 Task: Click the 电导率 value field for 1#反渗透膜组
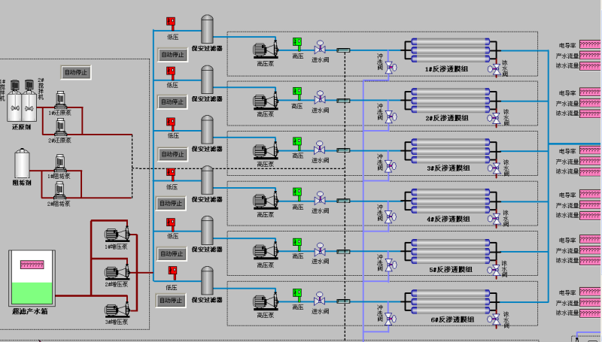coord(590,45)
